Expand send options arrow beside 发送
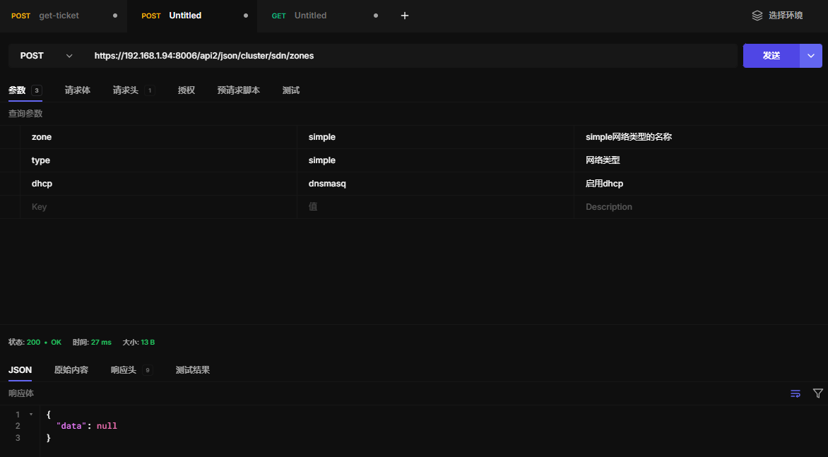 point(811,56)
